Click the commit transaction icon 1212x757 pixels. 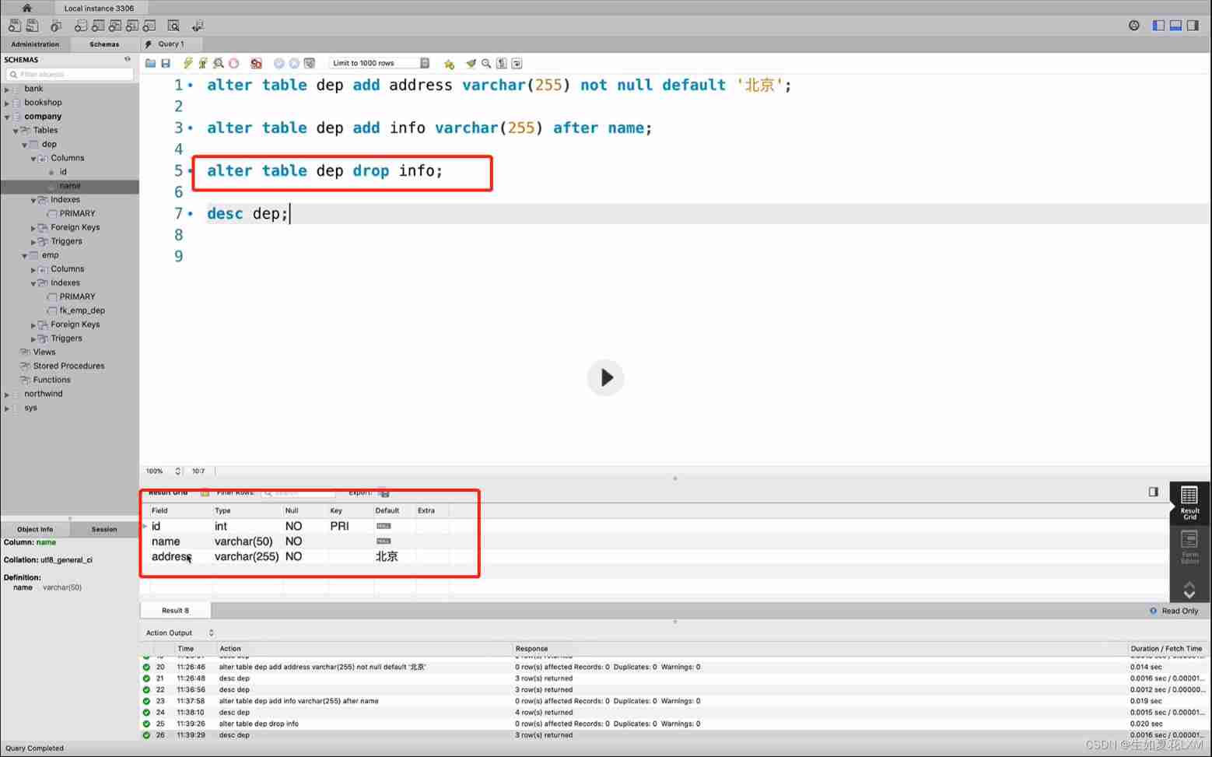278,63
